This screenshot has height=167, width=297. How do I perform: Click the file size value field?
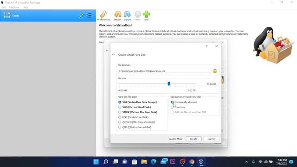pyautogui.click(x=207, y=84)
